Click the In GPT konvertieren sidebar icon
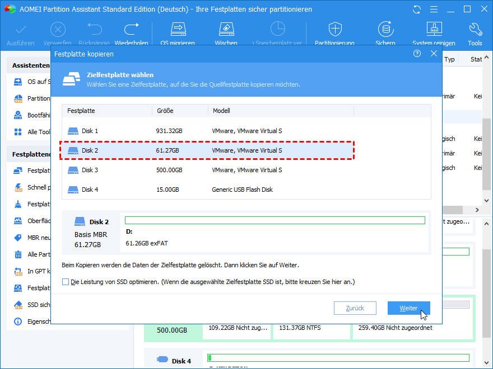 tap(18, 271)
